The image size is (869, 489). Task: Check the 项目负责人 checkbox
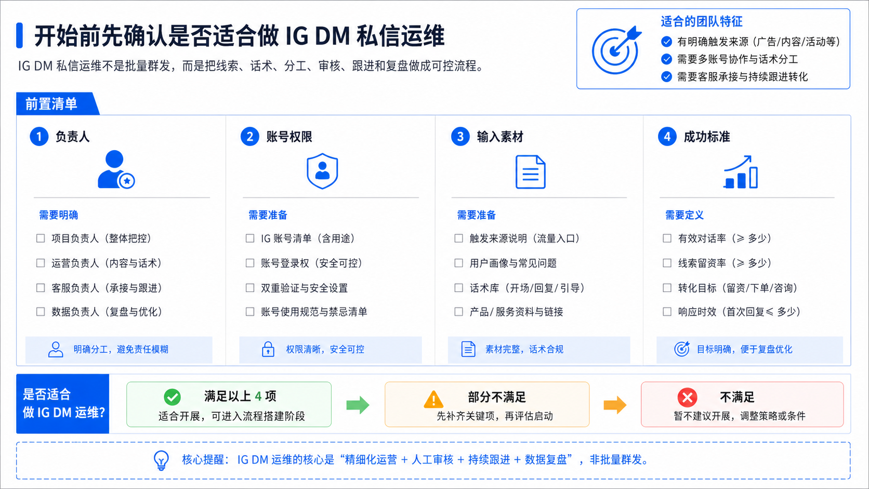click(x=41, y=239)
